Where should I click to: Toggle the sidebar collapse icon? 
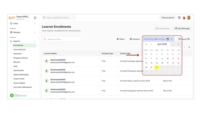pos(35,18)
